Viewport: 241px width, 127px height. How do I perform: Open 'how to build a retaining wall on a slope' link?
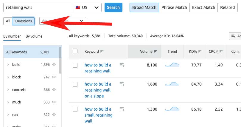tap(98, 90)
